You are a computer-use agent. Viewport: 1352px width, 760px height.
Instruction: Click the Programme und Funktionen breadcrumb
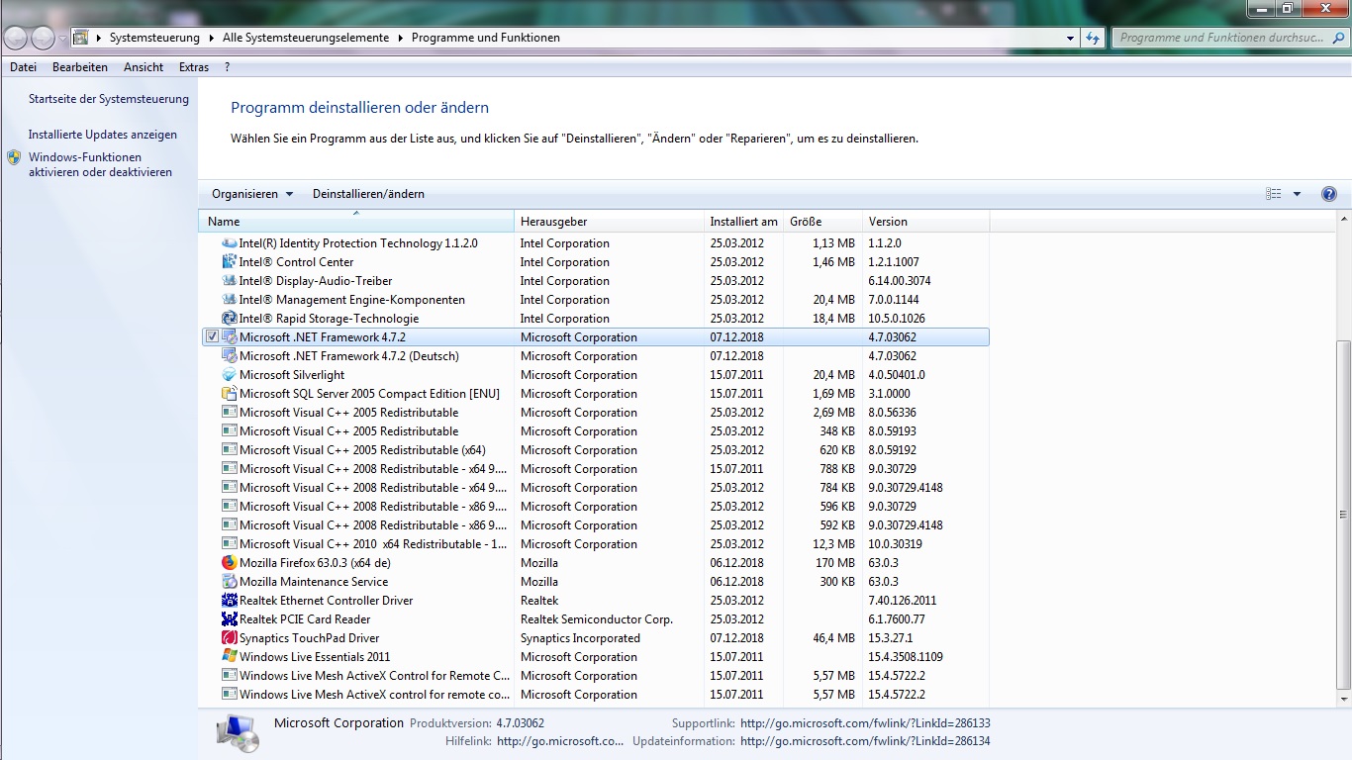tap(486, 38)
